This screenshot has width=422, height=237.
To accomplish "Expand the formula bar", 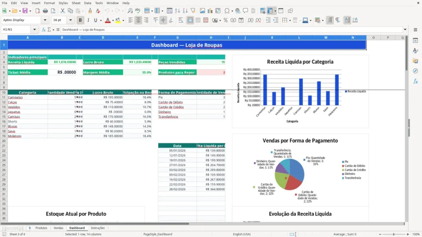I will 405,30.
